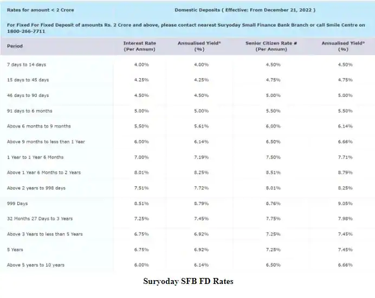Select '1 Year to 1 Year 6 Months' period
The image size is (375, 298).
(35, 157)
